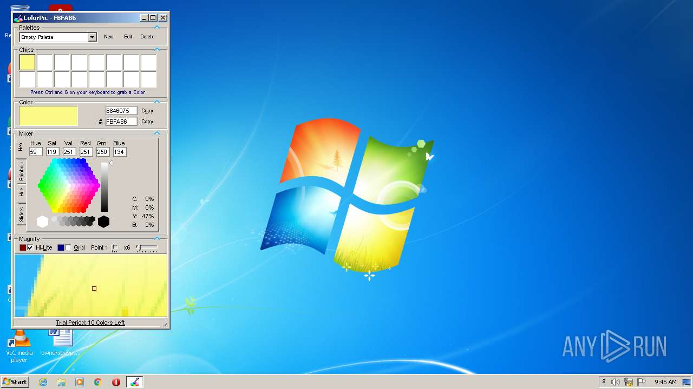
Task: Click the New palette button
Action: [109, 37]
